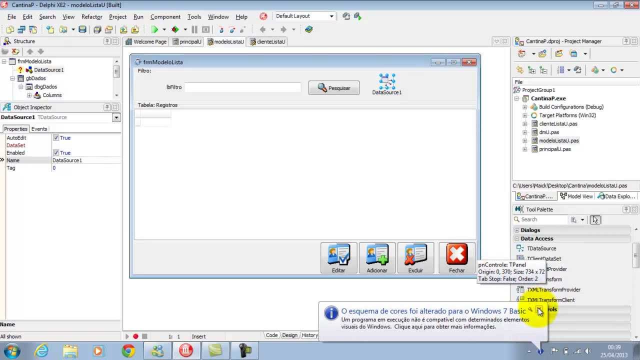Click the record macro button in status bar
This screenshot has width=640, height=360.
[x=135, y=336]
